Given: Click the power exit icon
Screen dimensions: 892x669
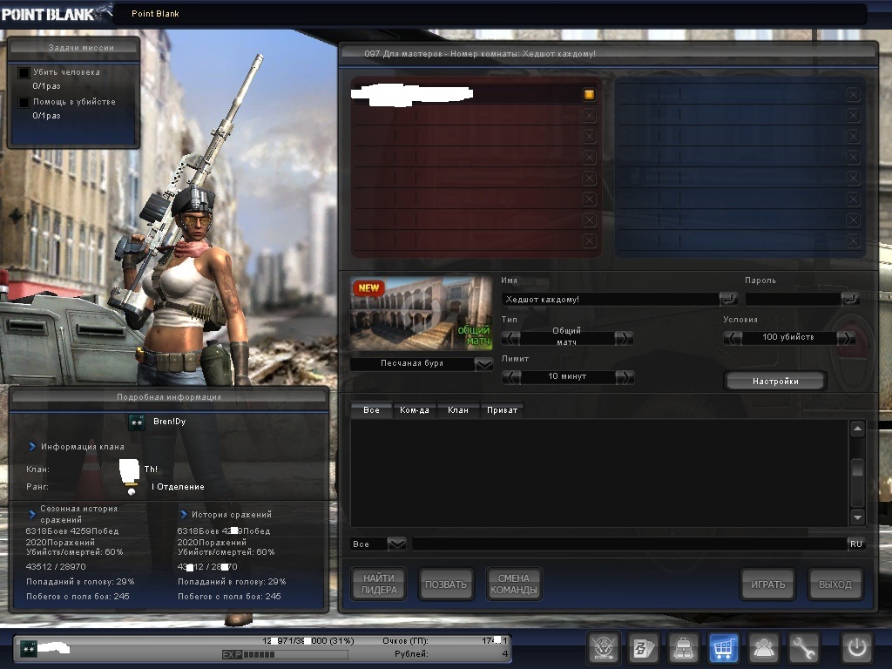Looking at the screenshot, I should pyautogui.click(x=855, y=648).
